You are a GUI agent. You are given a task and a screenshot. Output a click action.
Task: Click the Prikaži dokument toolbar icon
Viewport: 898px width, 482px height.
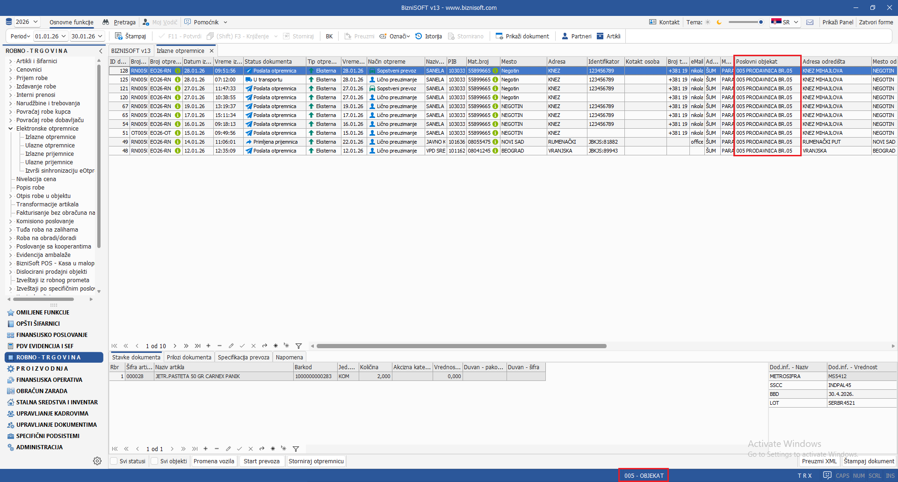[x=499, y=36]
